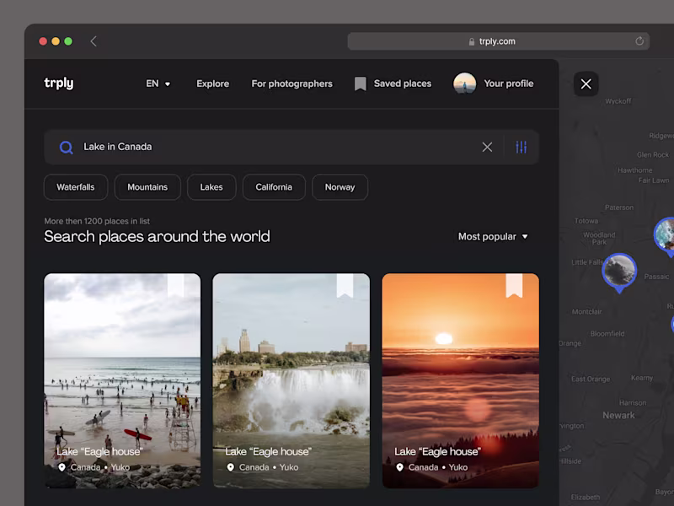Click the Hawthorne label on the map
Viewport: 674px width, 506px height.
(x=635, y=170)
